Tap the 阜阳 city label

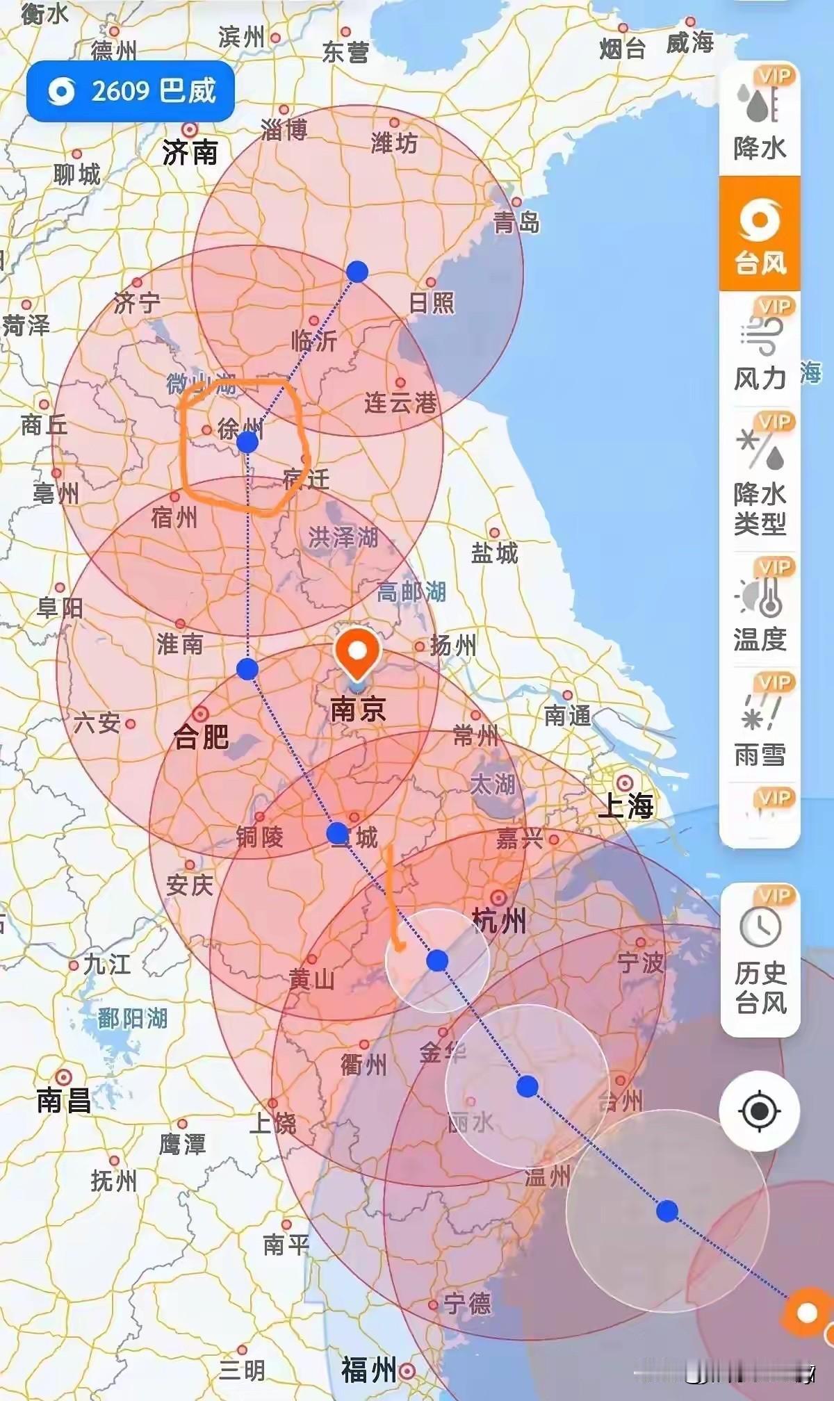(x=60, y=608)
